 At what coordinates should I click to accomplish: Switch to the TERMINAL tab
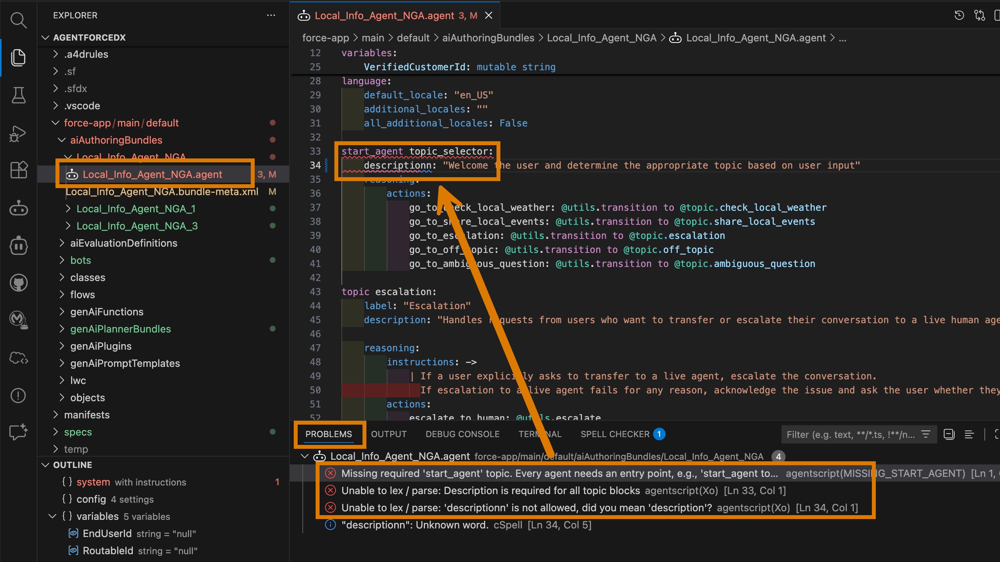tap(540, 434)
